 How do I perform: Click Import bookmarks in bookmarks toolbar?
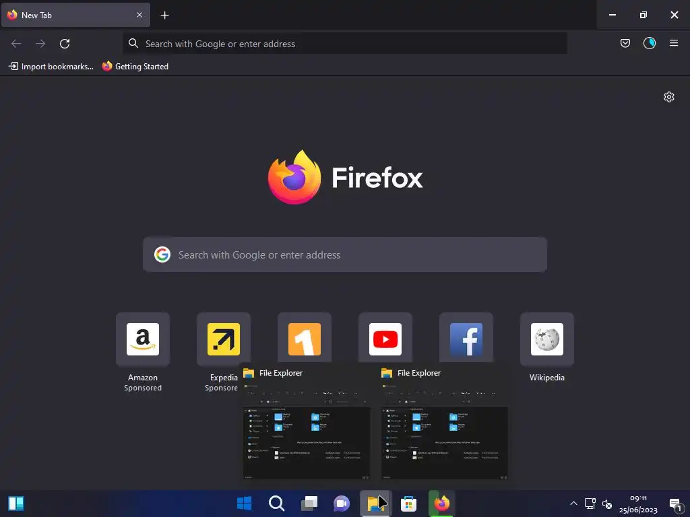[x=51, y=67]
